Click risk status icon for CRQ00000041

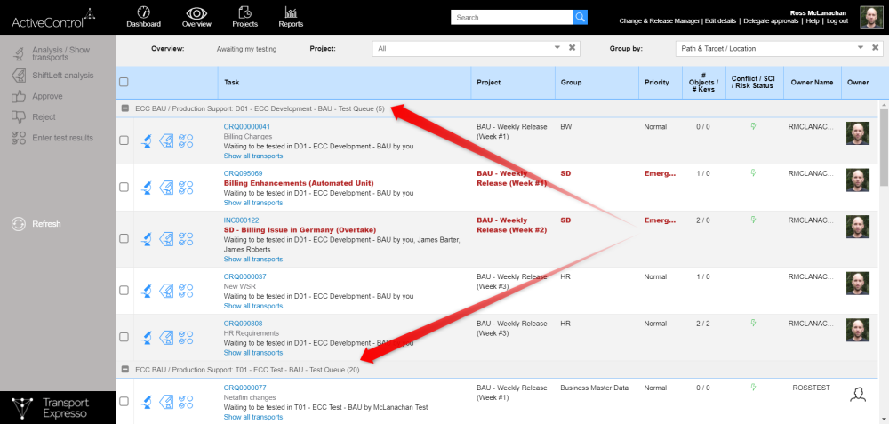[x=754, y=126]
